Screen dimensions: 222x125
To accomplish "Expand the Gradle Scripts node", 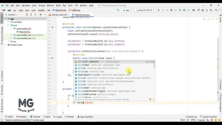I will tap(6, 45).
